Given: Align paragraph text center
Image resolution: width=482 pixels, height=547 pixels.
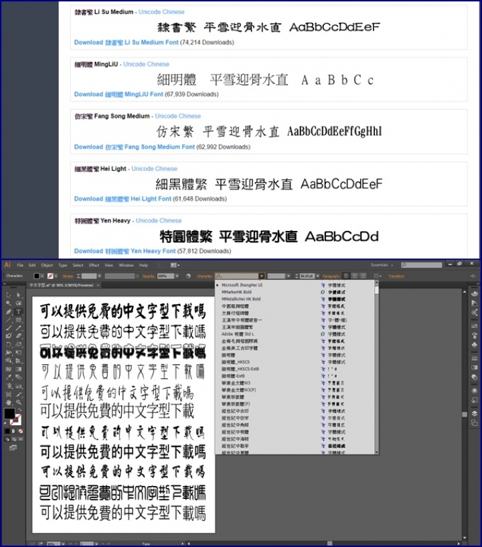Looking at the screenshot, I should point(354,276).
